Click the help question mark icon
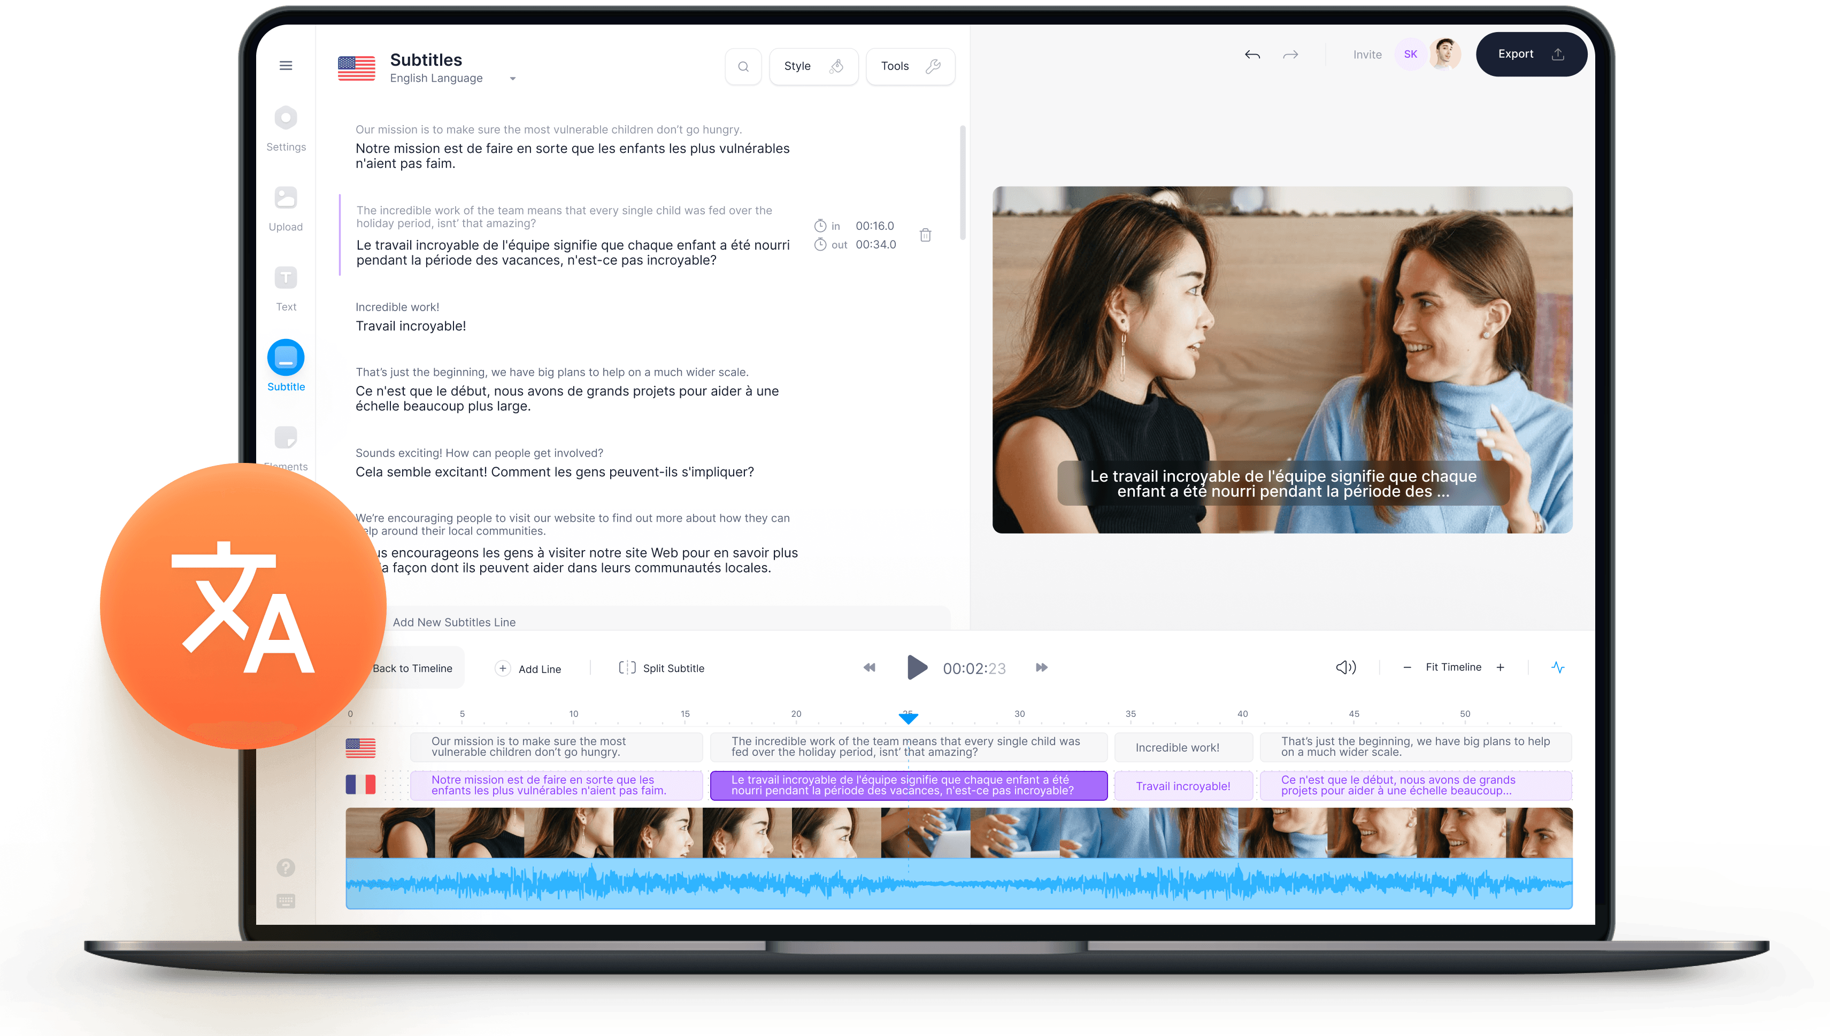This screenshot has height=1036, width=1830. 286,868
